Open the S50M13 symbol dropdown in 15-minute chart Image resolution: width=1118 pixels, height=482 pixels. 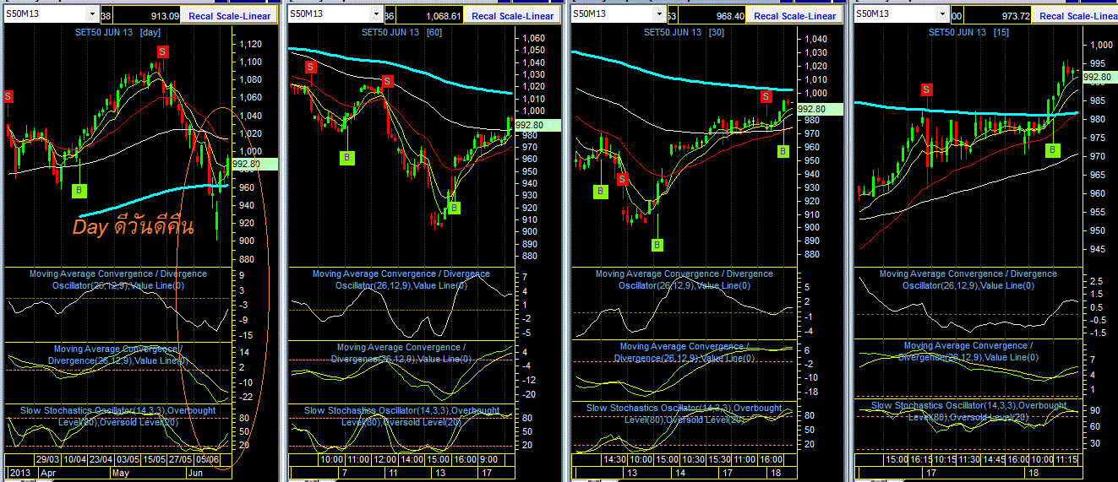pos(942,14)
